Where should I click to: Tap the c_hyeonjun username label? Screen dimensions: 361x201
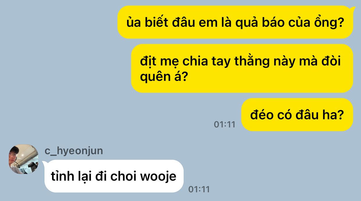click(74, 151)
